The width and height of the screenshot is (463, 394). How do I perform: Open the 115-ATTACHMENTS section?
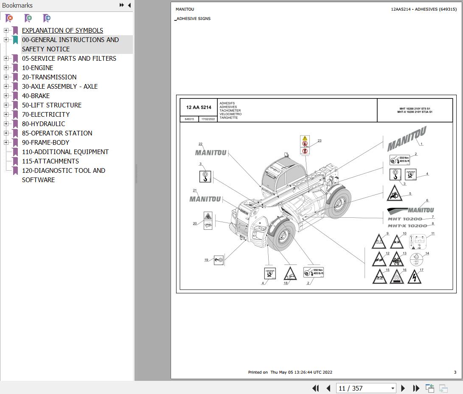click(x=50, y=161)
